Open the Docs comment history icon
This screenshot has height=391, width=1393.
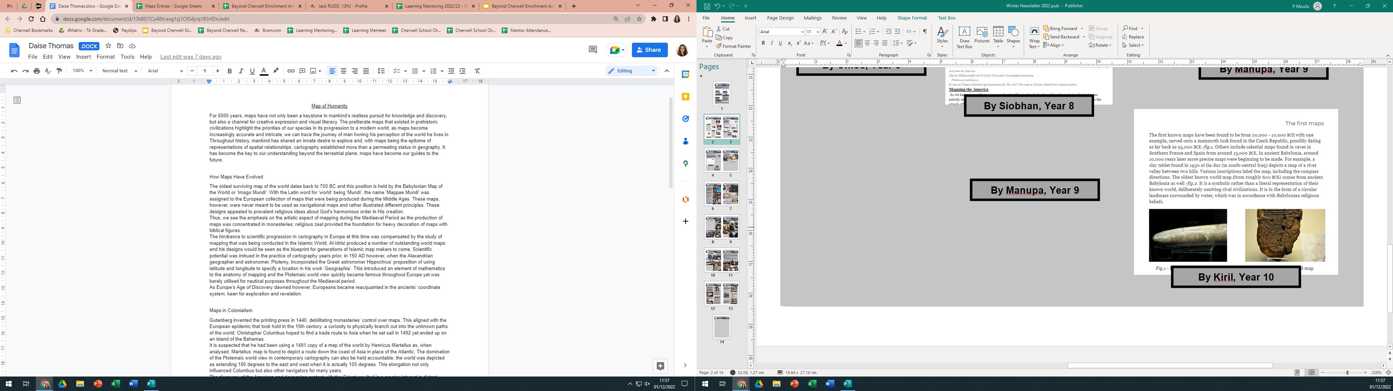coord(593,50)
